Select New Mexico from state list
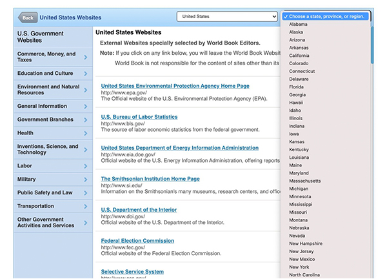Viewport: 387px width, 279px height. click(302, 259)
